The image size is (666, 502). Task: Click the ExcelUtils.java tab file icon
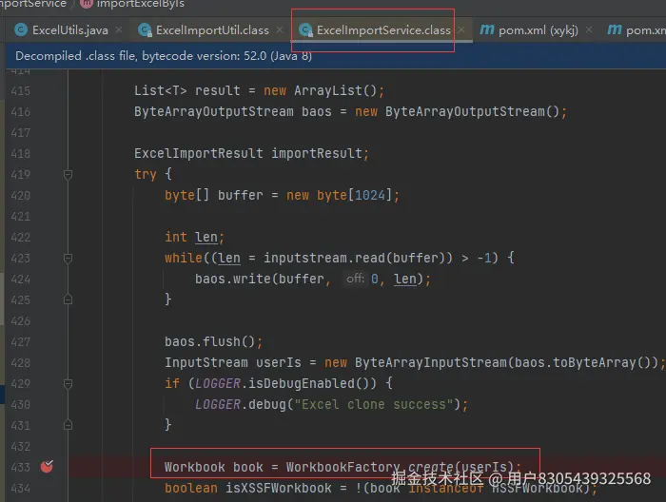click(x=20, y=30)
